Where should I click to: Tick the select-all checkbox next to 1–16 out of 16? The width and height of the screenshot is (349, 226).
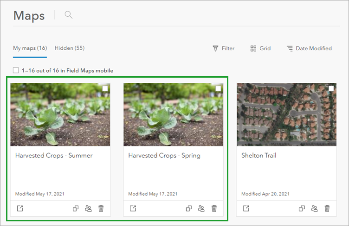point(16,70)
